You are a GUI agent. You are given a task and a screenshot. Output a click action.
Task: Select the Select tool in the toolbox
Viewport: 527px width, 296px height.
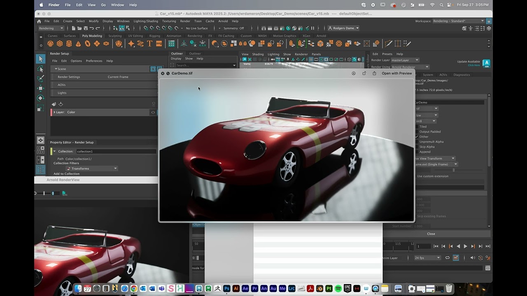tap(40, 59)
